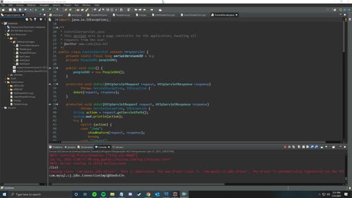Click Collapse All in Project Explorer
Screen dimensions: 352x198
tap(27, 20)
